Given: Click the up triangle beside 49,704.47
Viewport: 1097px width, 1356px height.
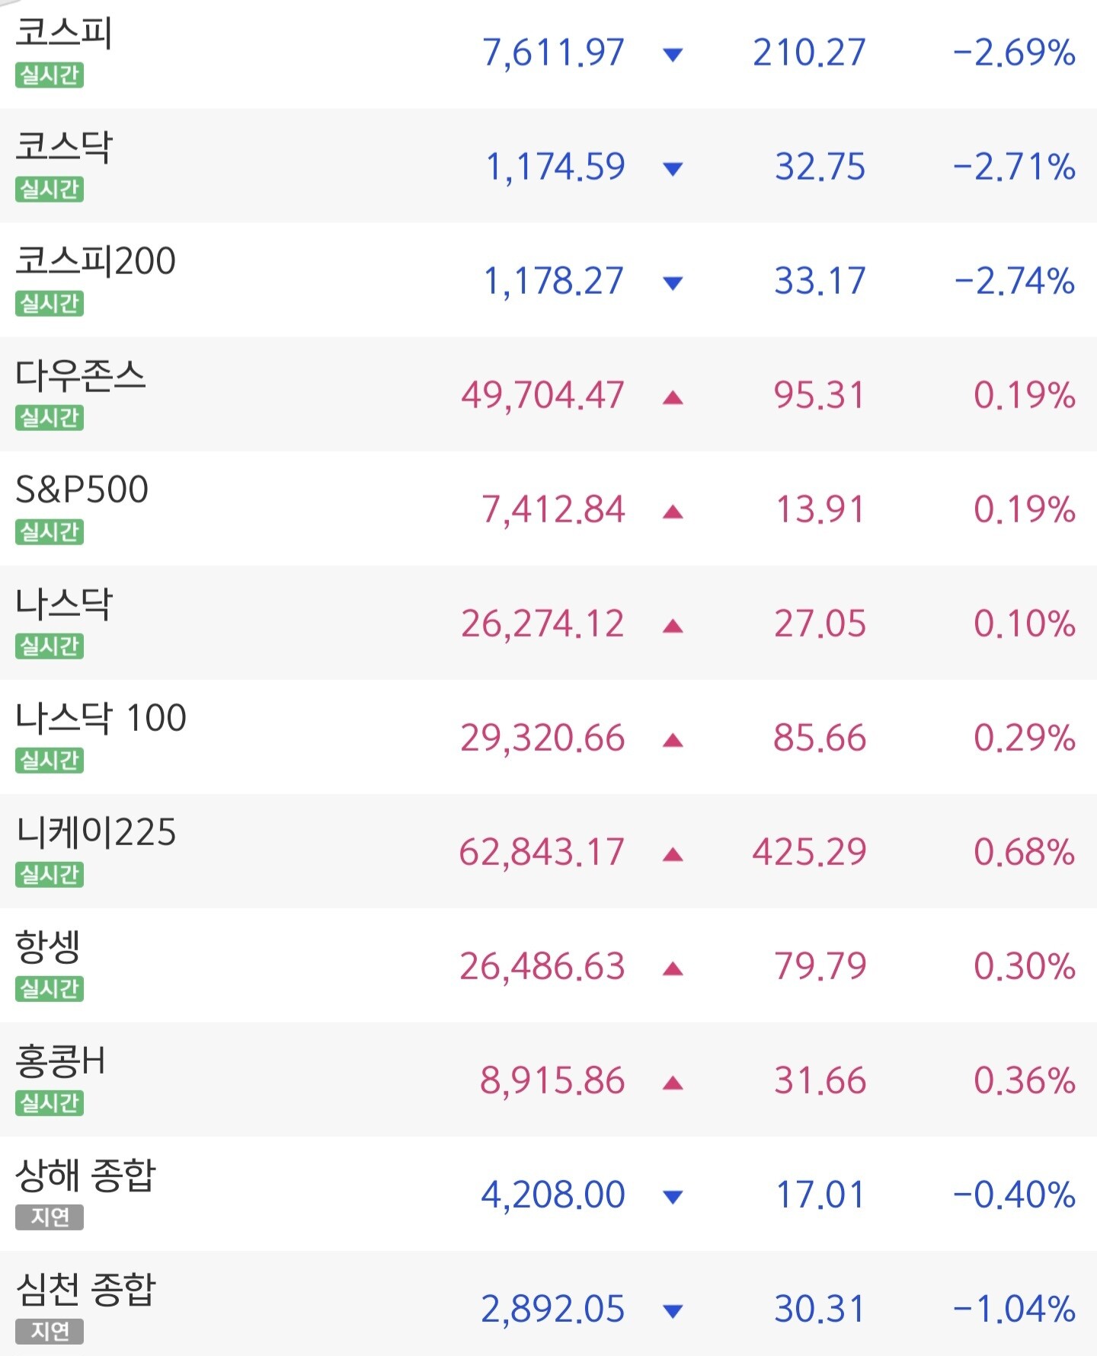Looking at the screenshot, I should point(673,397).
